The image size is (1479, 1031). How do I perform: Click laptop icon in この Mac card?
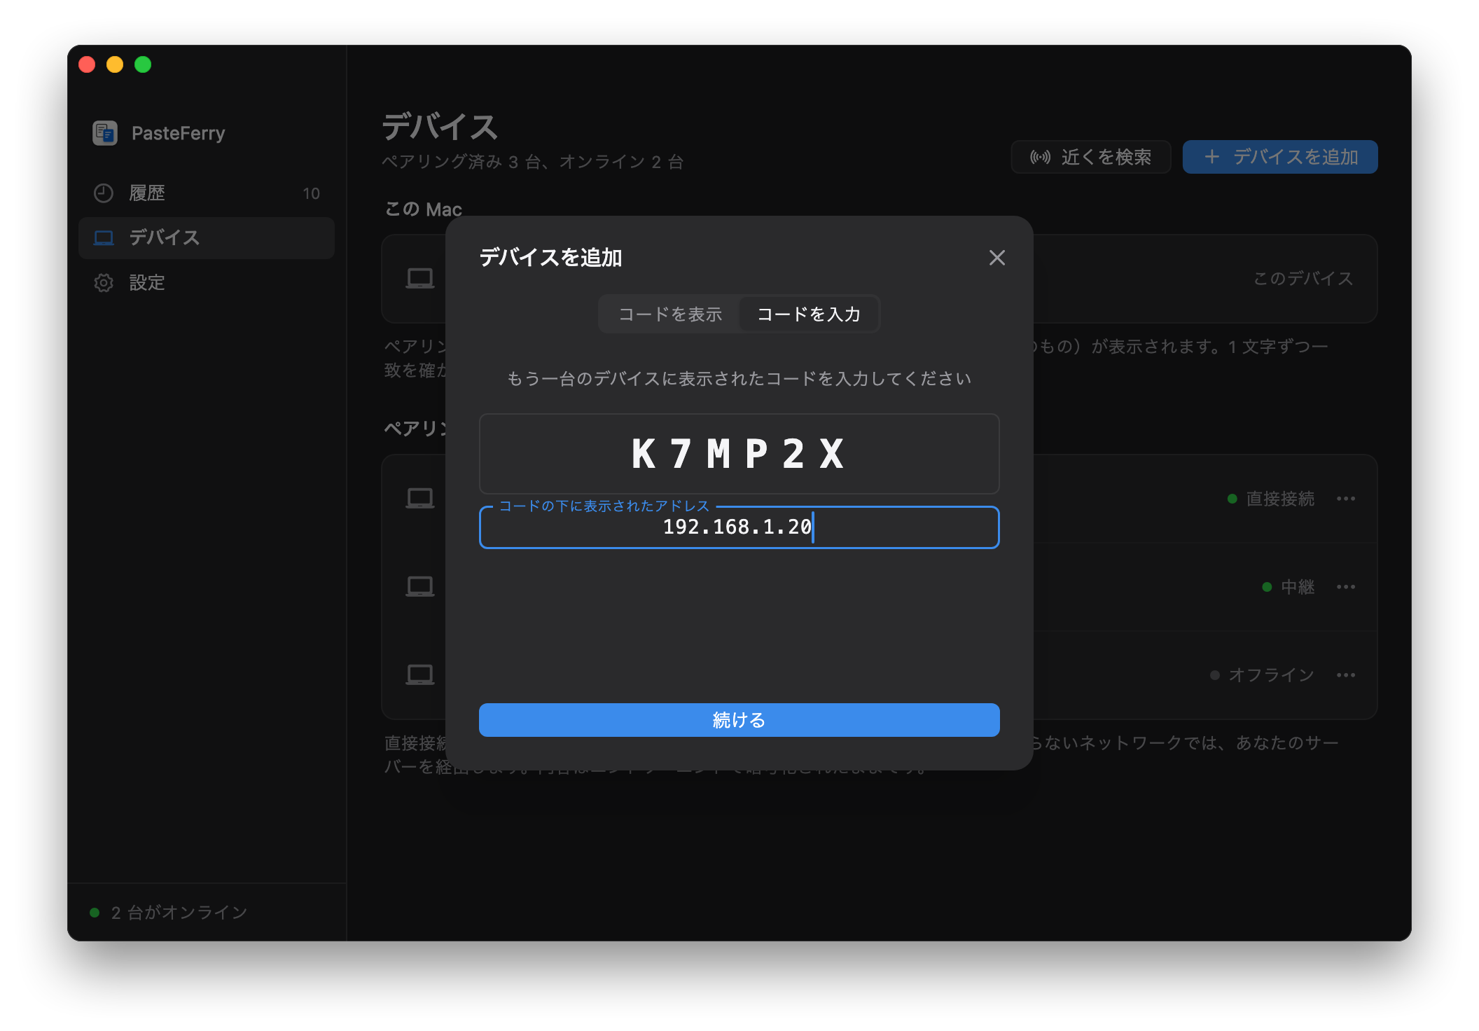420,279
